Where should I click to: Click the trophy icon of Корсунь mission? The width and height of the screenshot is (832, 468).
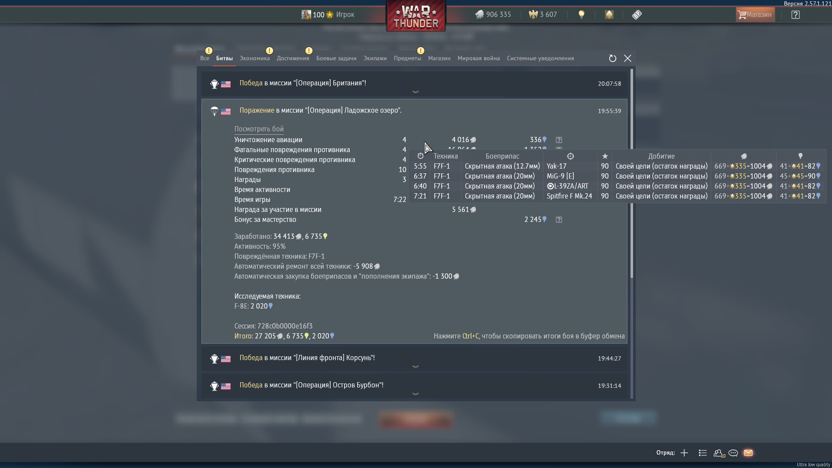[x=214, y=359]
